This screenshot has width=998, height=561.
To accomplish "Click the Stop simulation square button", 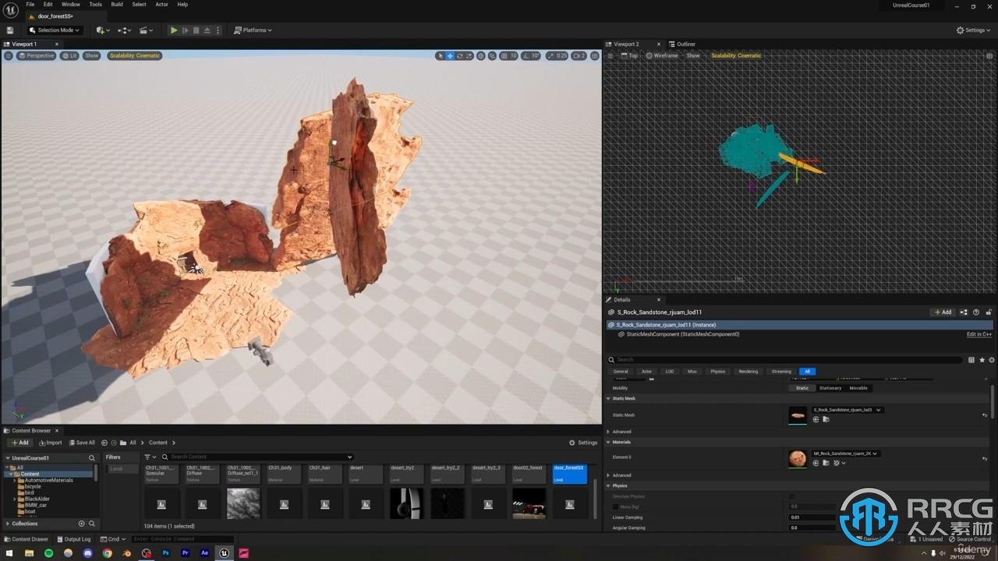I will point(196,30).
